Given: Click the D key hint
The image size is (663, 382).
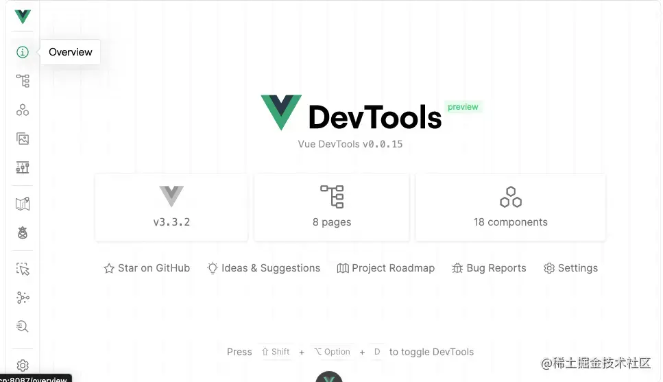Looking at the screenshot, I should click(x=377, y=352).
